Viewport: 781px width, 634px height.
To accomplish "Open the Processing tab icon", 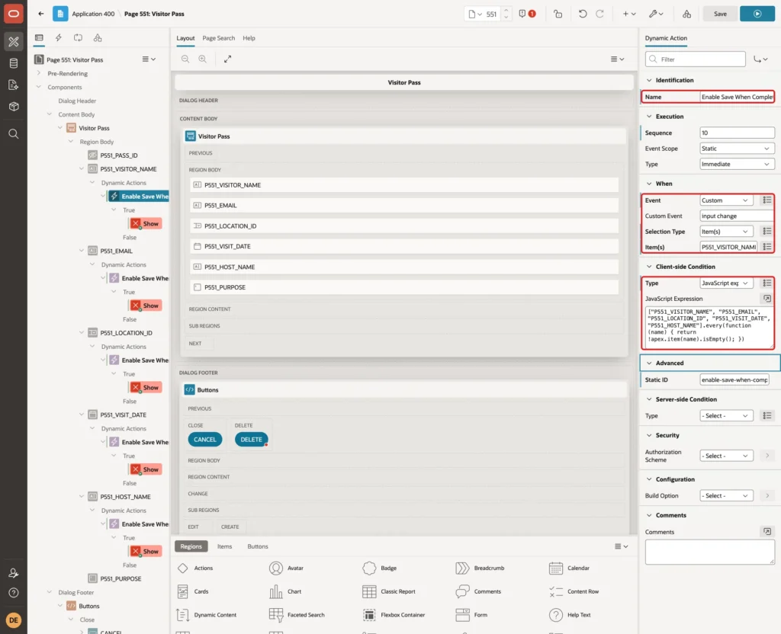I will point(79,38).
